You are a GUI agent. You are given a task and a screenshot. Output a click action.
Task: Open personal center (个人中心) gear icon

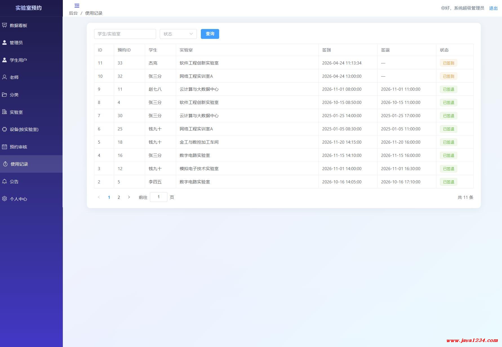pos(5,199)
